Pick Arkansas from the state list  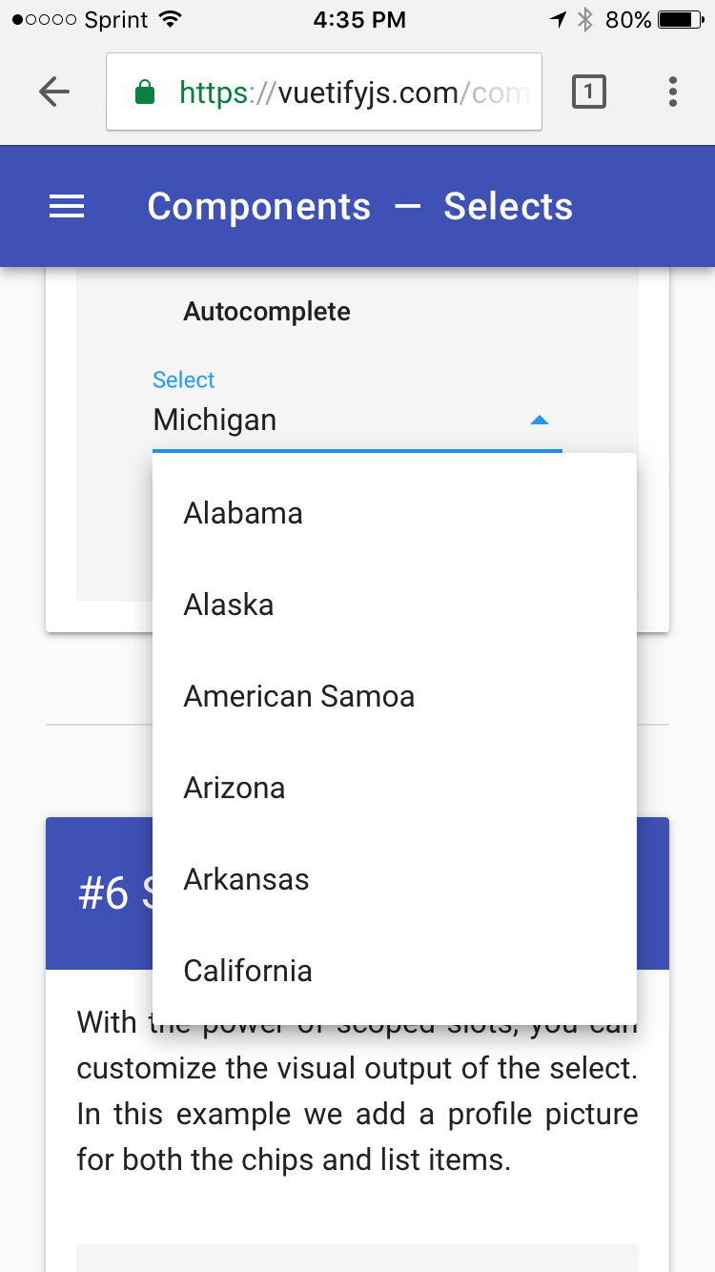[x=246, y=878]
